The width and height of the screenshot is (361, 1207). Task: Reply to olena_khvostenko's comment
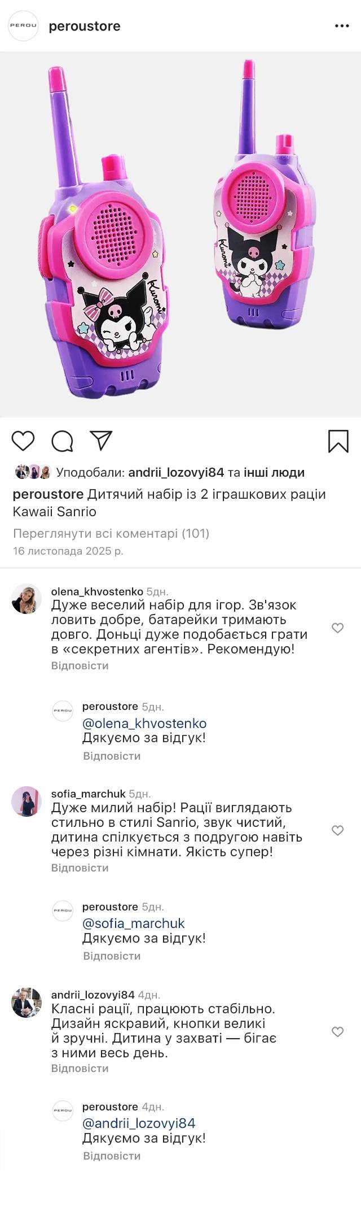[80, 665]
